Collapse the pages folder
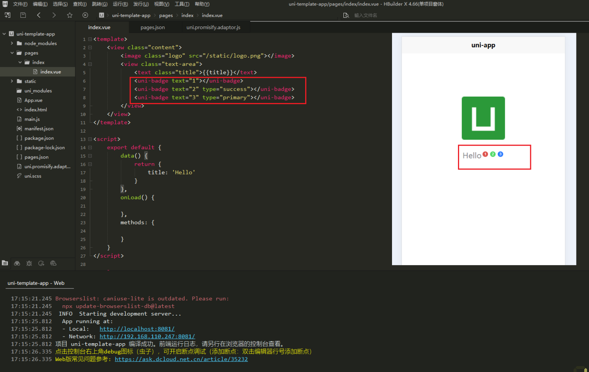 point(12,53)
